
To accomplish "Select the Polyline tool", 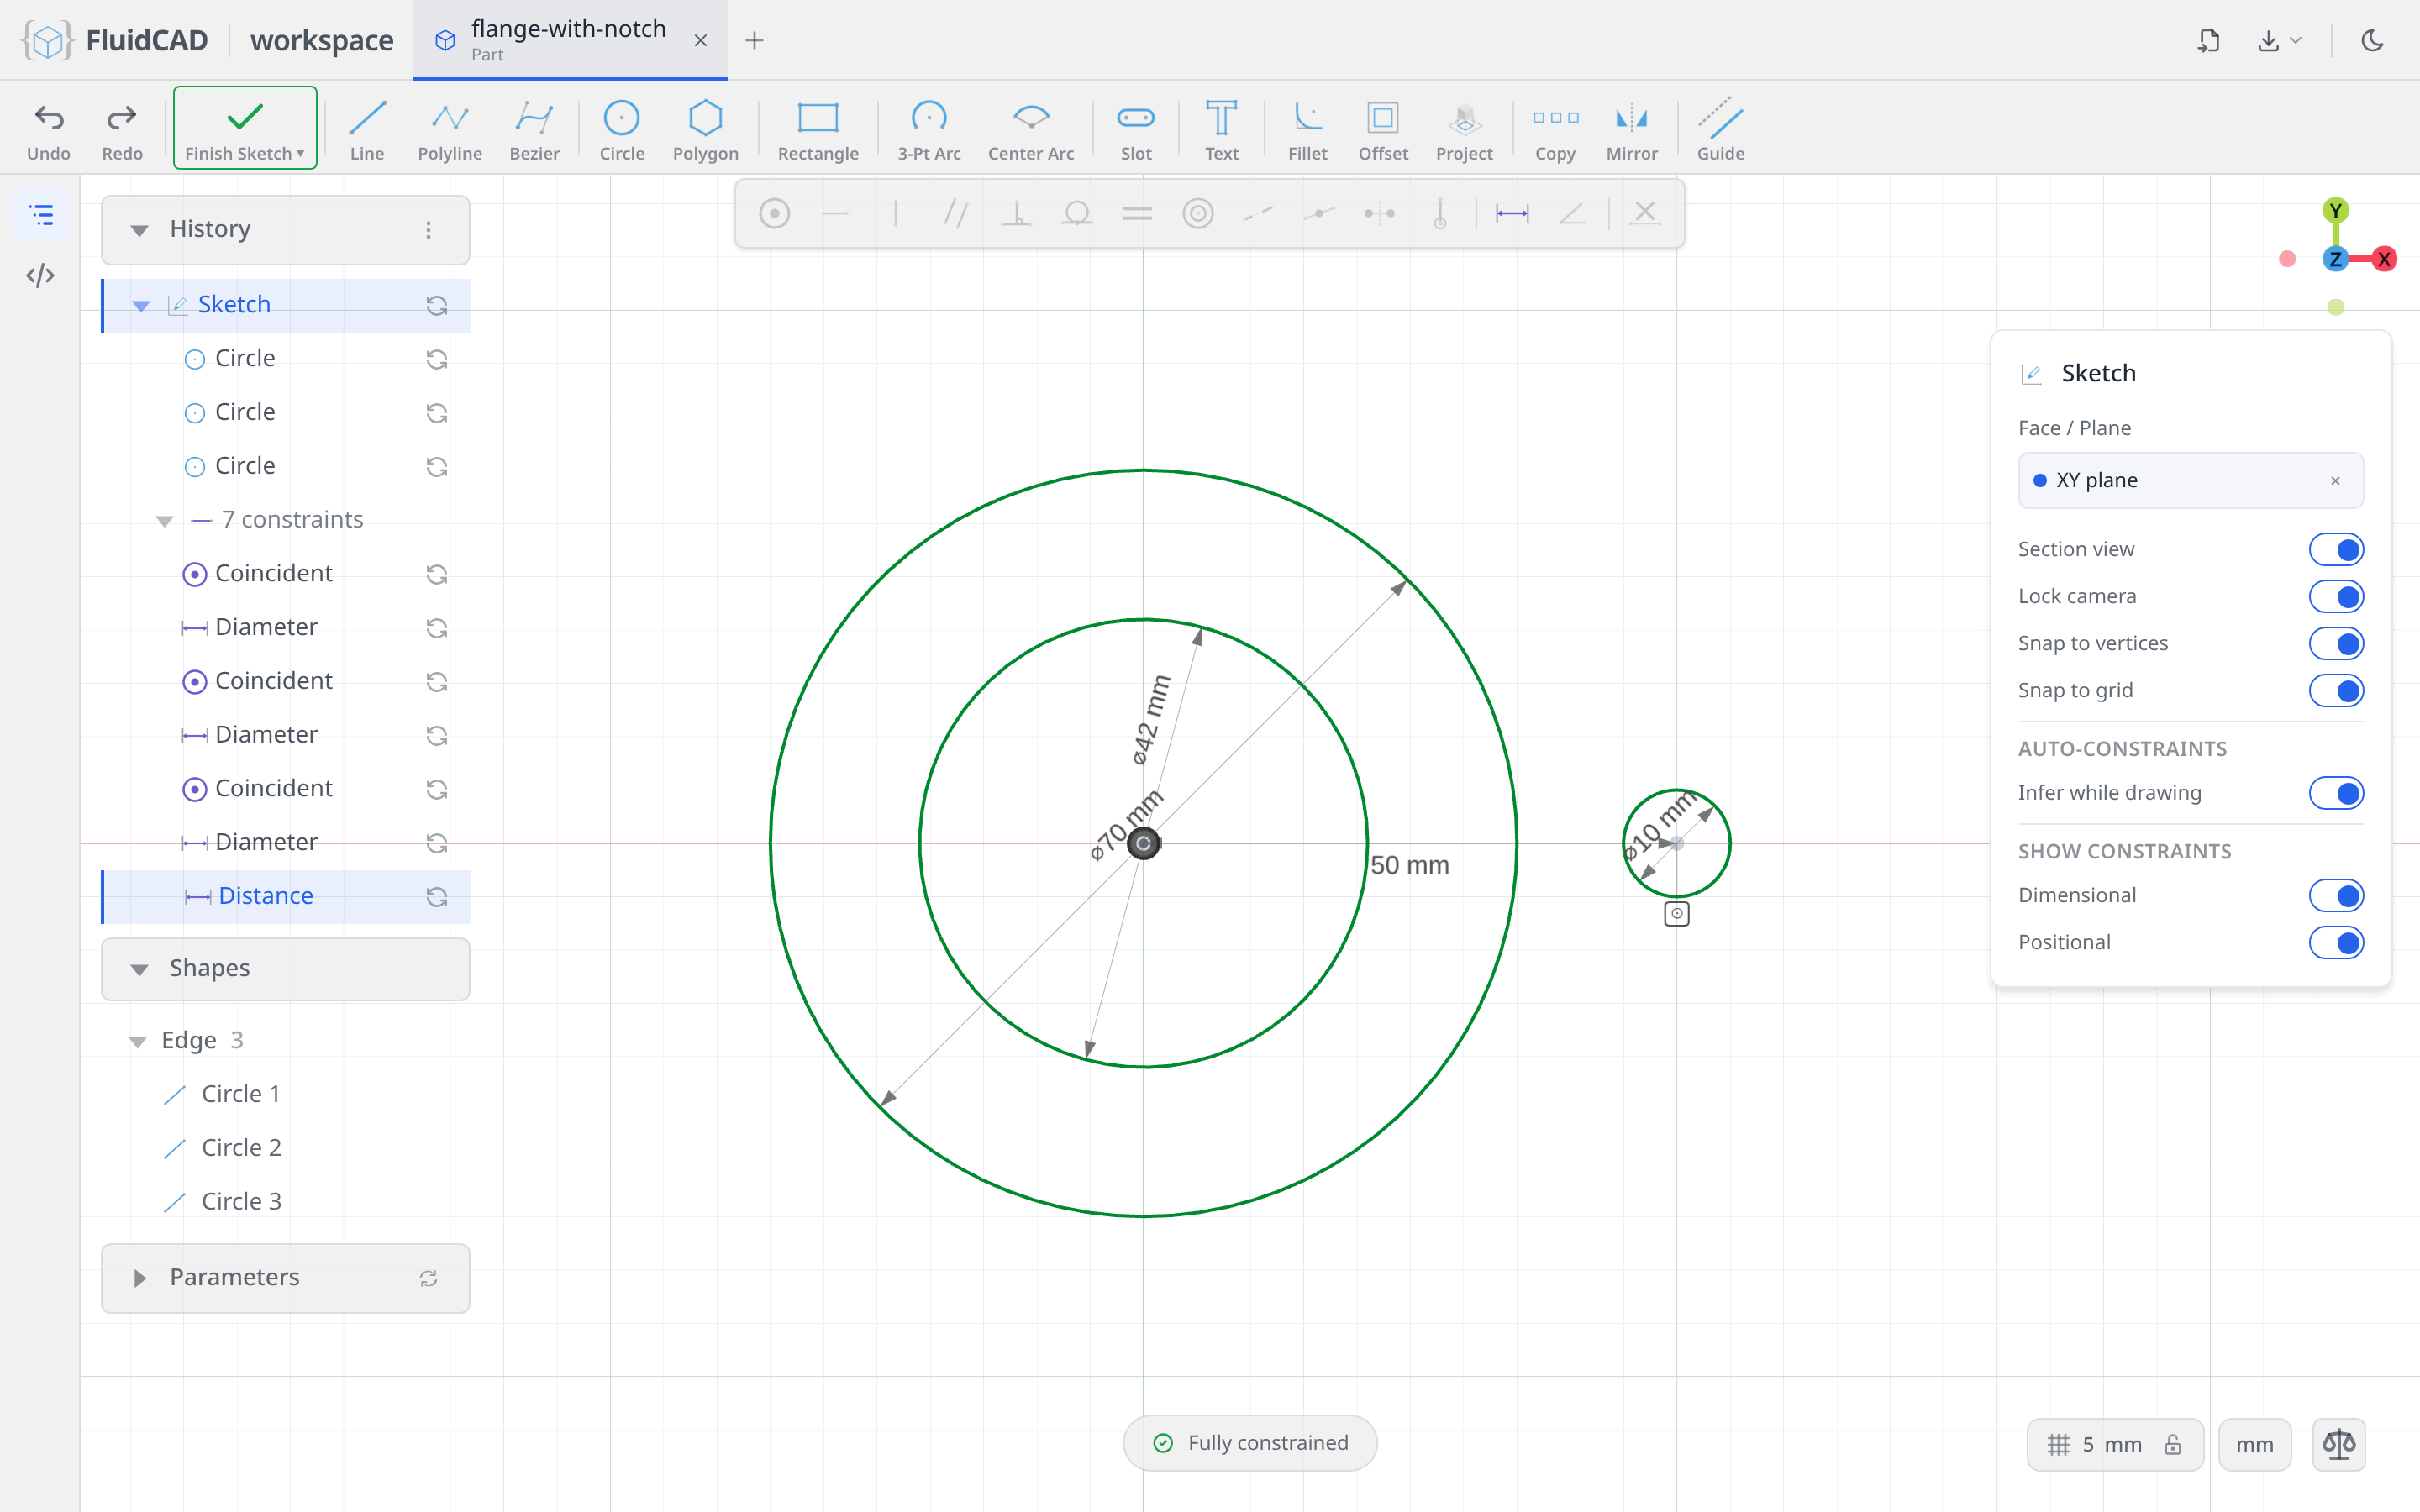I will pos(450,130).
